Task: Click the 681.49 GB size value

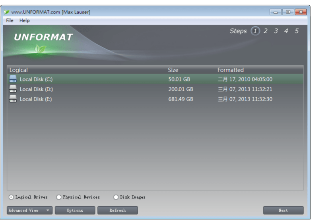Action: [x=181, y=99]
